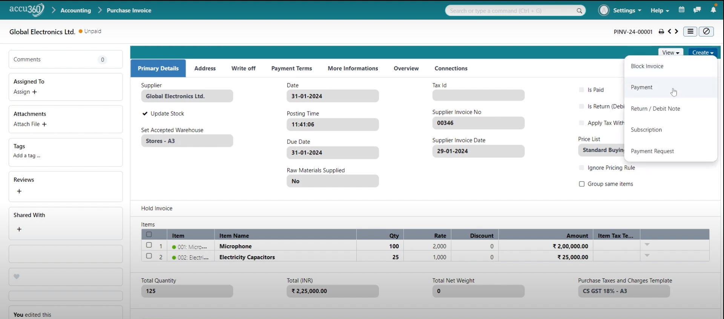Open the calendar icon in navbar
The height and width of the screenshot is (319, 724).
point(681,10)
